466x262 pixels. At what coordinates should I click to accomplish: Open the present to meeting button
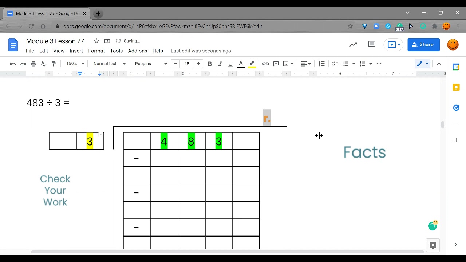coord(394,45)
